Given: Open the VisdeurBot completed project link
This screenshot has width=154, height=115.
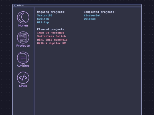Looking at the screenshot, I should 92,15.
